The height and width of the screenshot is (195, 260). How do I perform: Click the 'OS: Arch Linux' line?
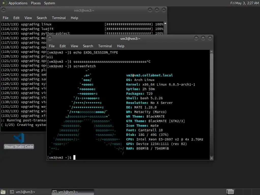(x=140, y=80)
